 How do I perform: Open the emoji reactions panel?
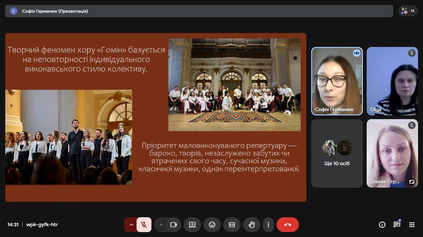(x=212, y=225)
